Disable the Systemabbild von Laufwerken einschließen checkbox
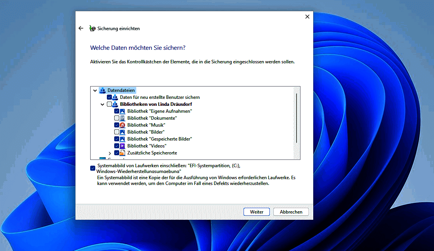The height and width of the screenshot is (251, 434). coord(93,168)
